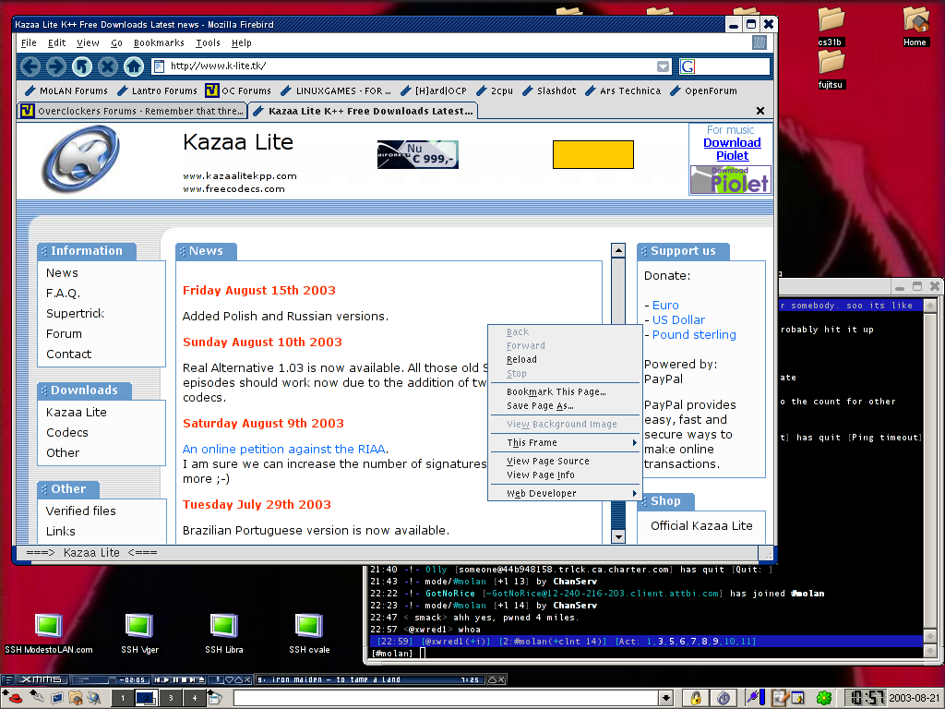Open the URL bar history dropdown

663,66
